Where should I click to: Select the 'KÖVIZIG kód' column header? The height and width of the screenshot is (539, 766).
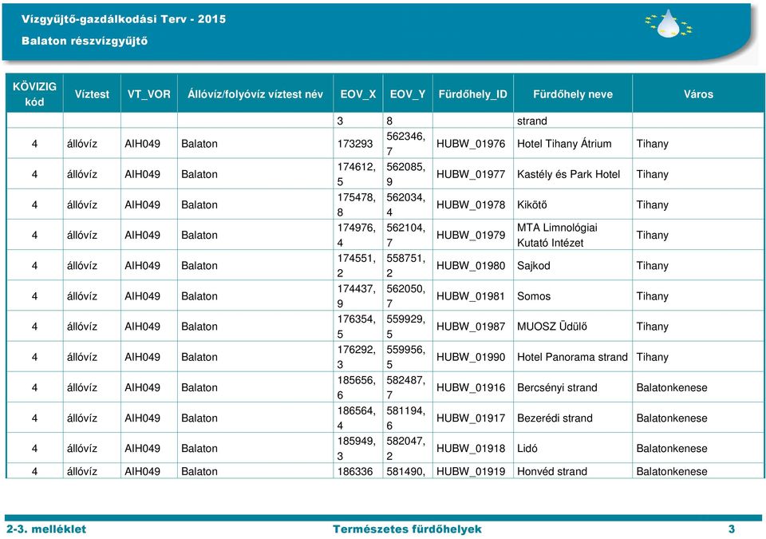click(34, 94)
